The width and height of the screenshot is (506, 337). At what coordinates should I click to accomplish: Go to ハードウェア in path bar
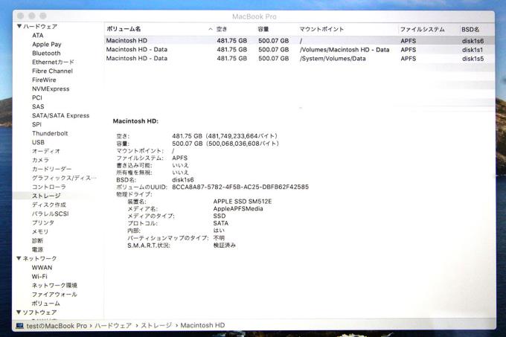point(113,326)
